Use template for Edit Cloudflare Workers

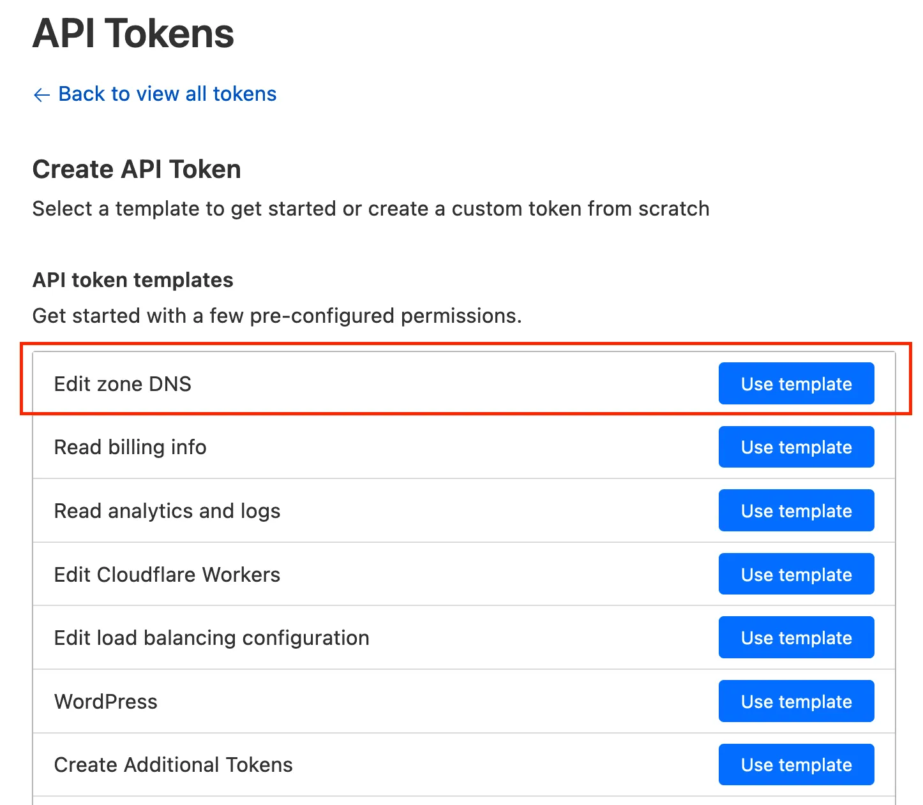point(795,575)
